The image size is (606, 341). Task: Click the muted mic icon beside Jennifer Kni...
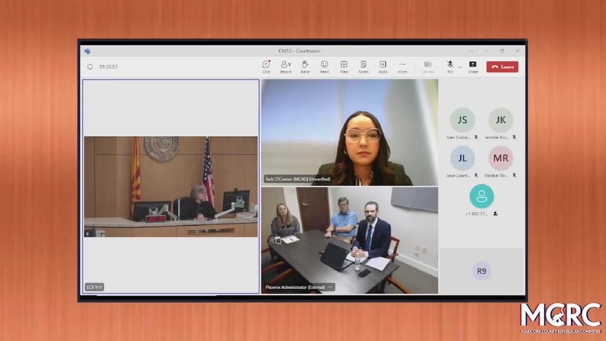click(x=514, y=137)
